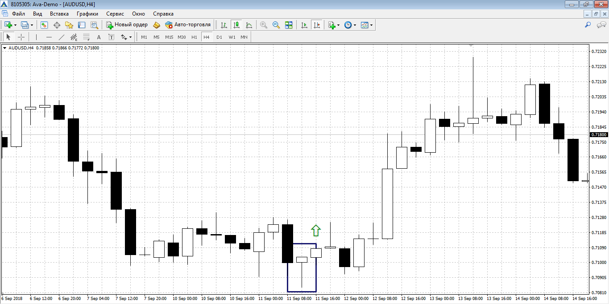Switch to M15 timeframe
The width and height of the screenshot is (609, 304).
coord(169,37)
